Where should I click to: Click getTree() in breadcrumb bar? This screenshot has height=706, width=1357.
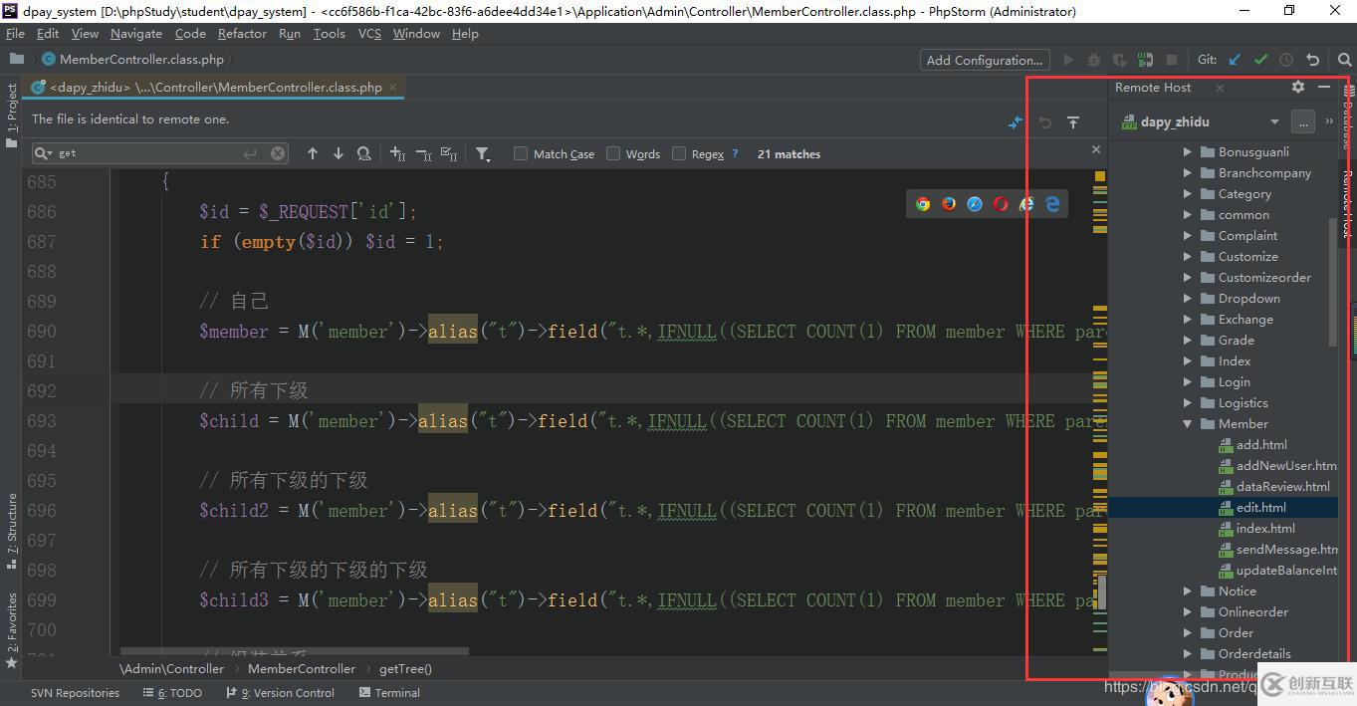405,669
